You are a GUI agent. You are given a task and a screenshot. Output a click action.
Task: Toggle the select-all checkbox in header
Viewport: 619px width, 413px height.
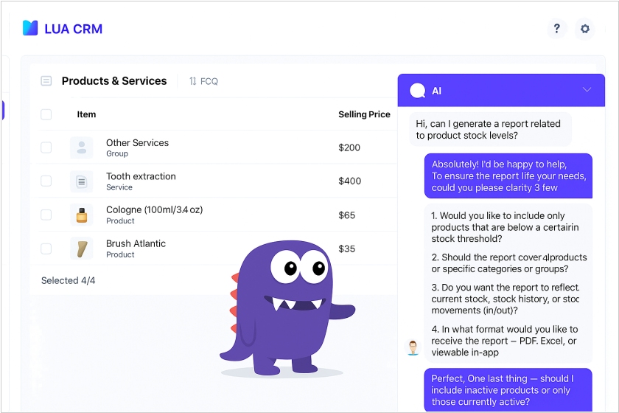(46, 114)
